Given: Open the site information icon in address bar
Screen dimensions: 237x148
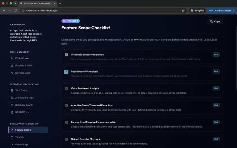Looking at the screenshot, I should click(x=23, y=11).
